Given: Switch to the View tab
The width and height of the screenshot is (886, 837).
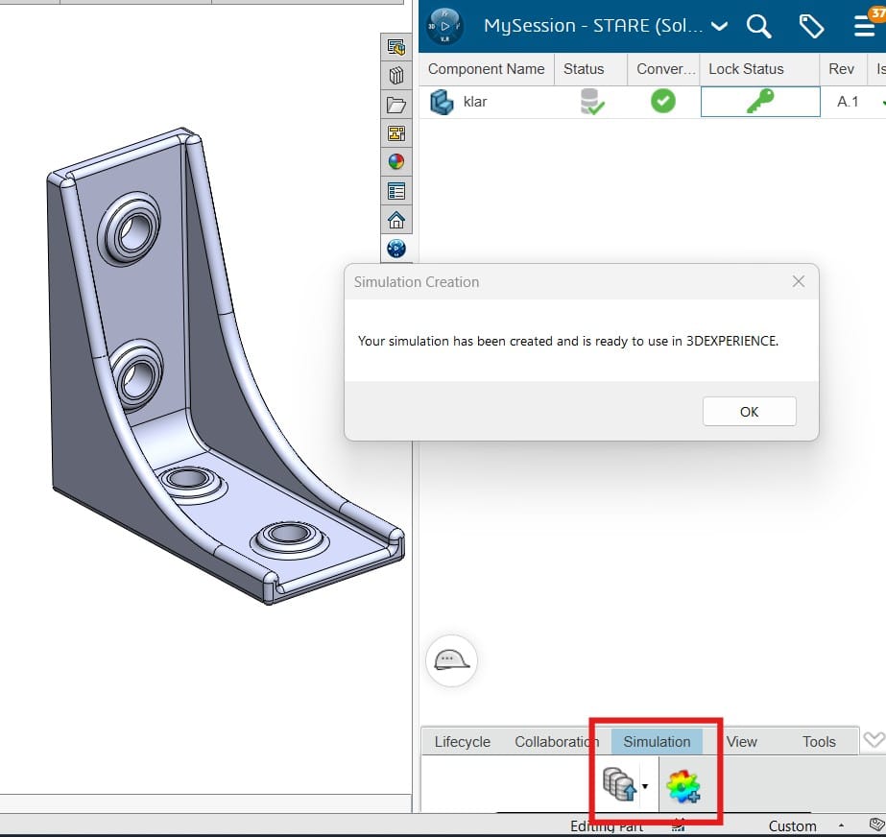Looking at the screenshot, I should 741,741.
